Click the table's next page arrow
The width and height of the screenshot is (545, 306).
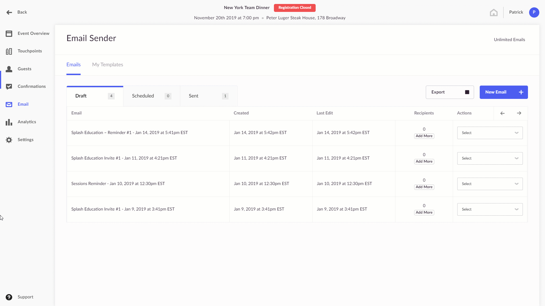[x=519, y=113]
